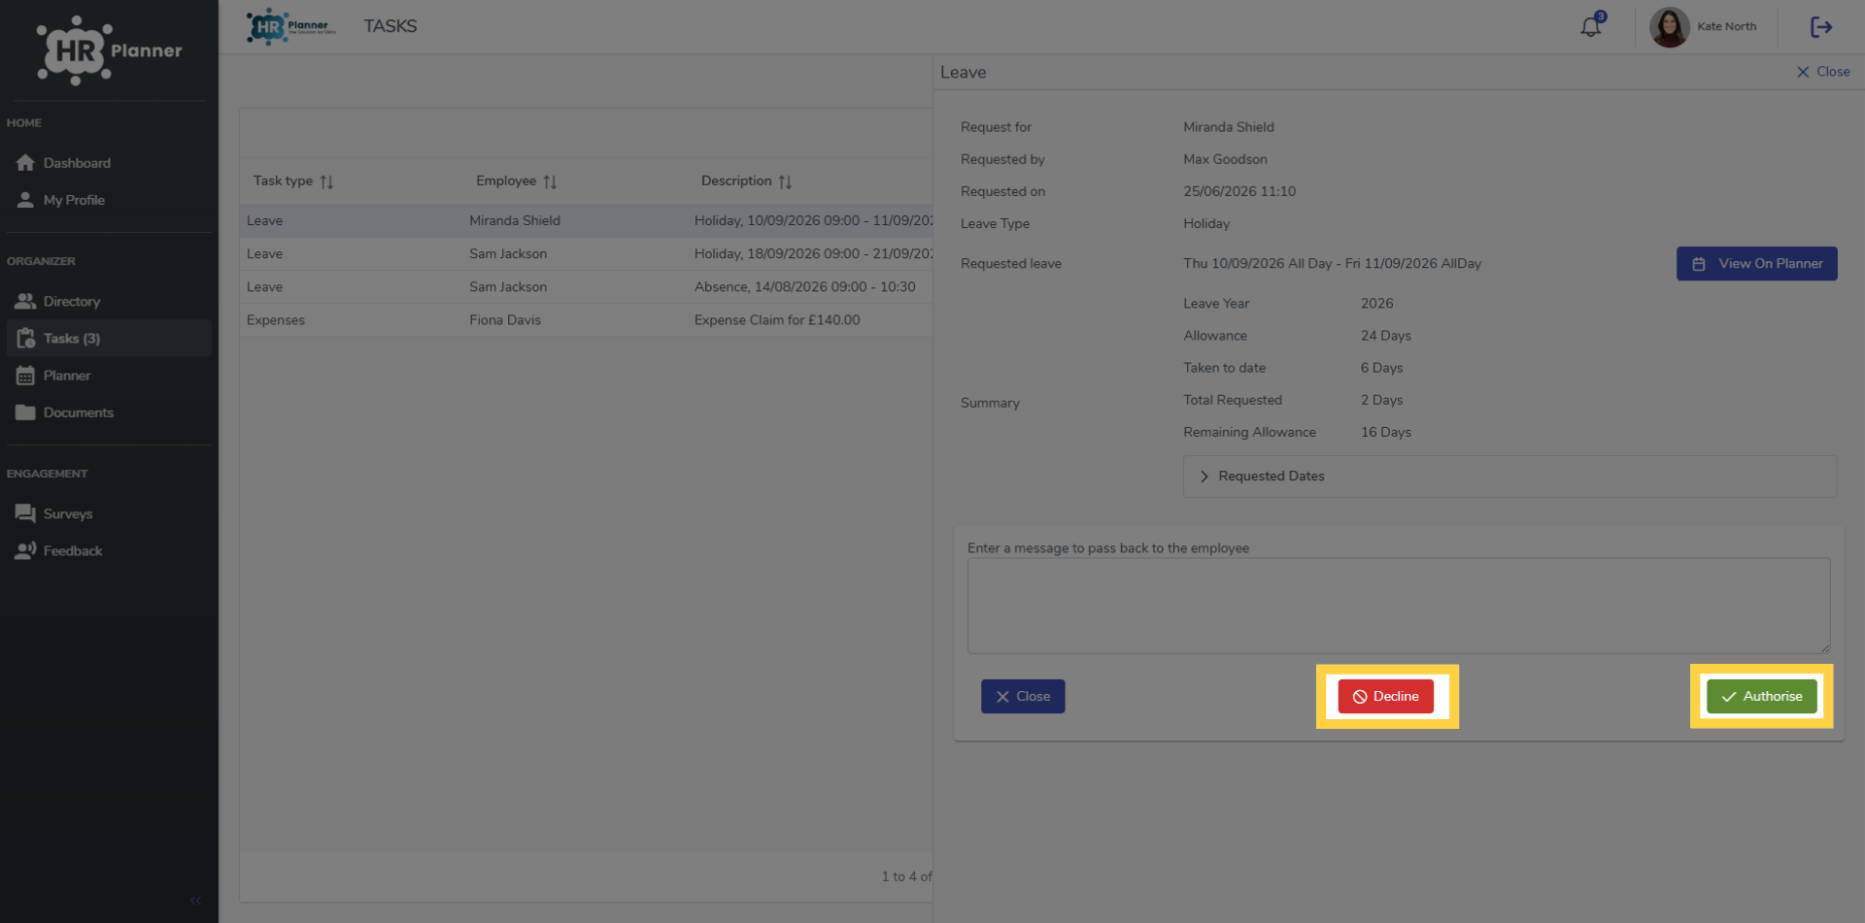Authorise the leave request

point(1761,697)
